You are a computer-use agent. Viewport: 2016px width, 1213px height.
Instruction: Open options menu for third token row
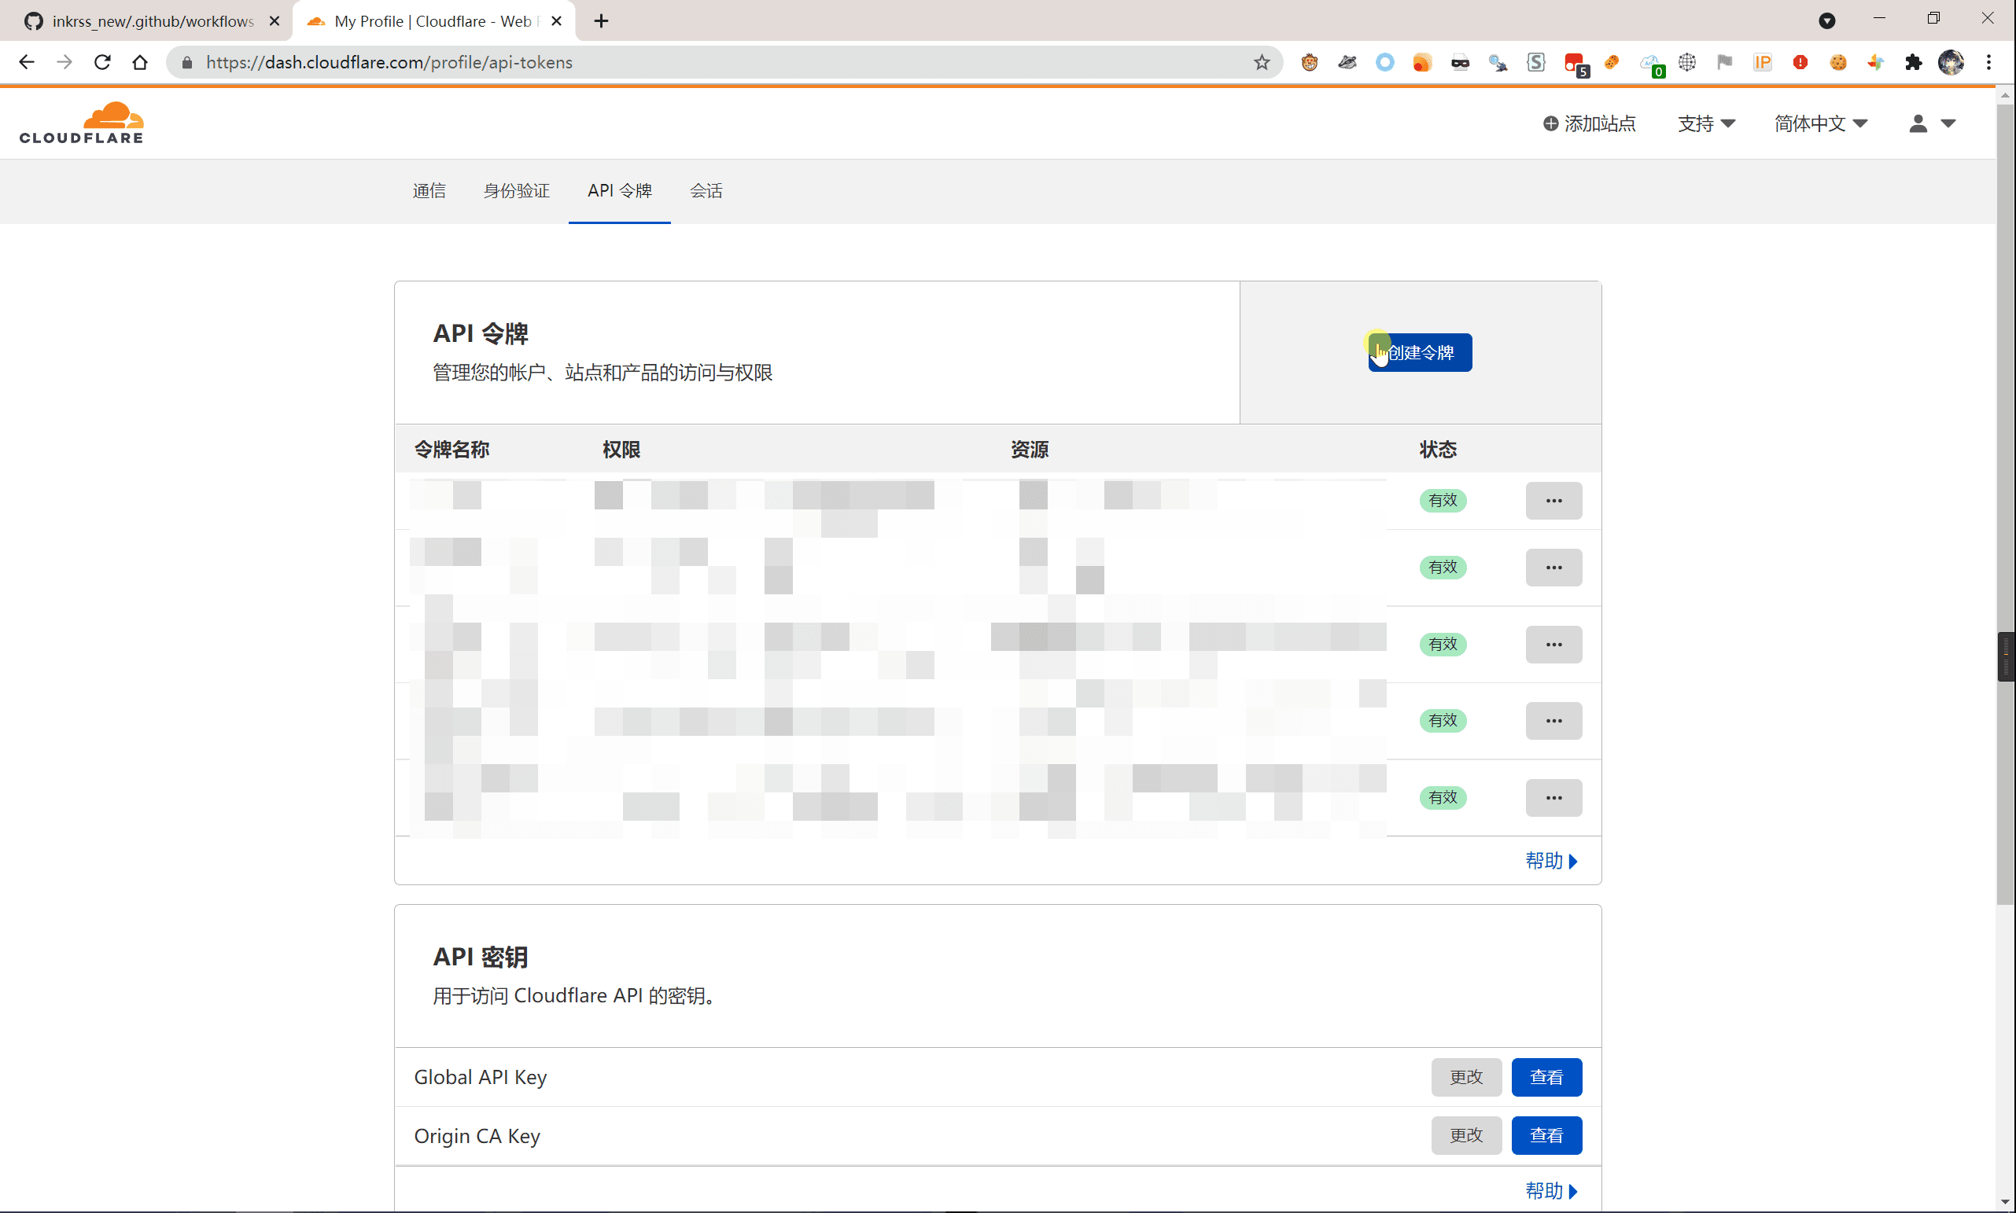click(1553, 644)
